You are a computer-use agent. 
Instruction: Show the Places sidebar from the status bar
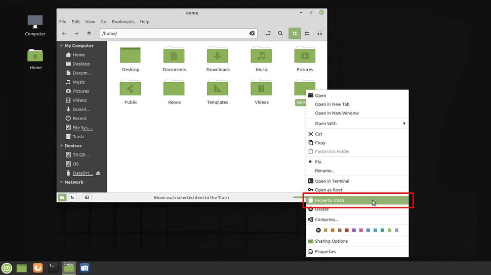coord(62,197)
